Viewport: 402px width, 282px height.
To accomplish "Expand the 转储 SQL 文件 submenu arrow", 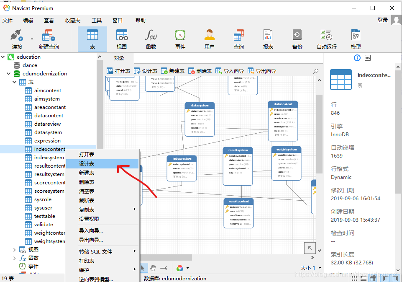I will [135, 251].
